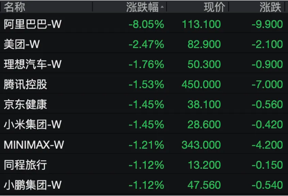This screenshot has width=288, height=196.
Task: Click the -2.47% change value
Action: click(x=147, y=44)
